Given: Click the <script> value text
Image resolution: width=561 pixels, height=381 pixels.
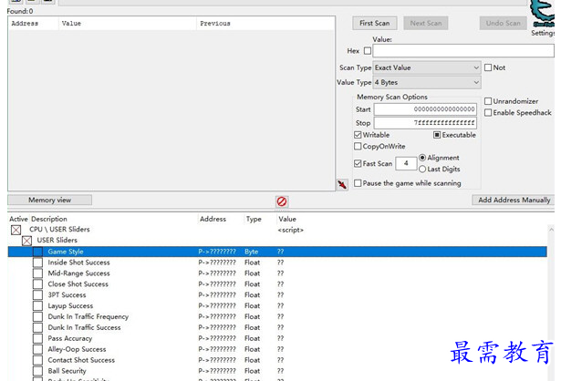Looking at the screenshot, I should click(x=290, y=230).
